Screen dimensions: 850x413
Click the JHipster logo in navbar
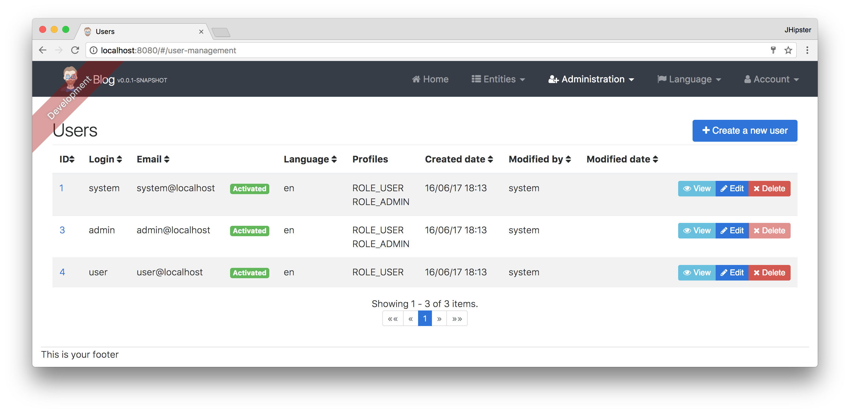[x=70, y=78]
